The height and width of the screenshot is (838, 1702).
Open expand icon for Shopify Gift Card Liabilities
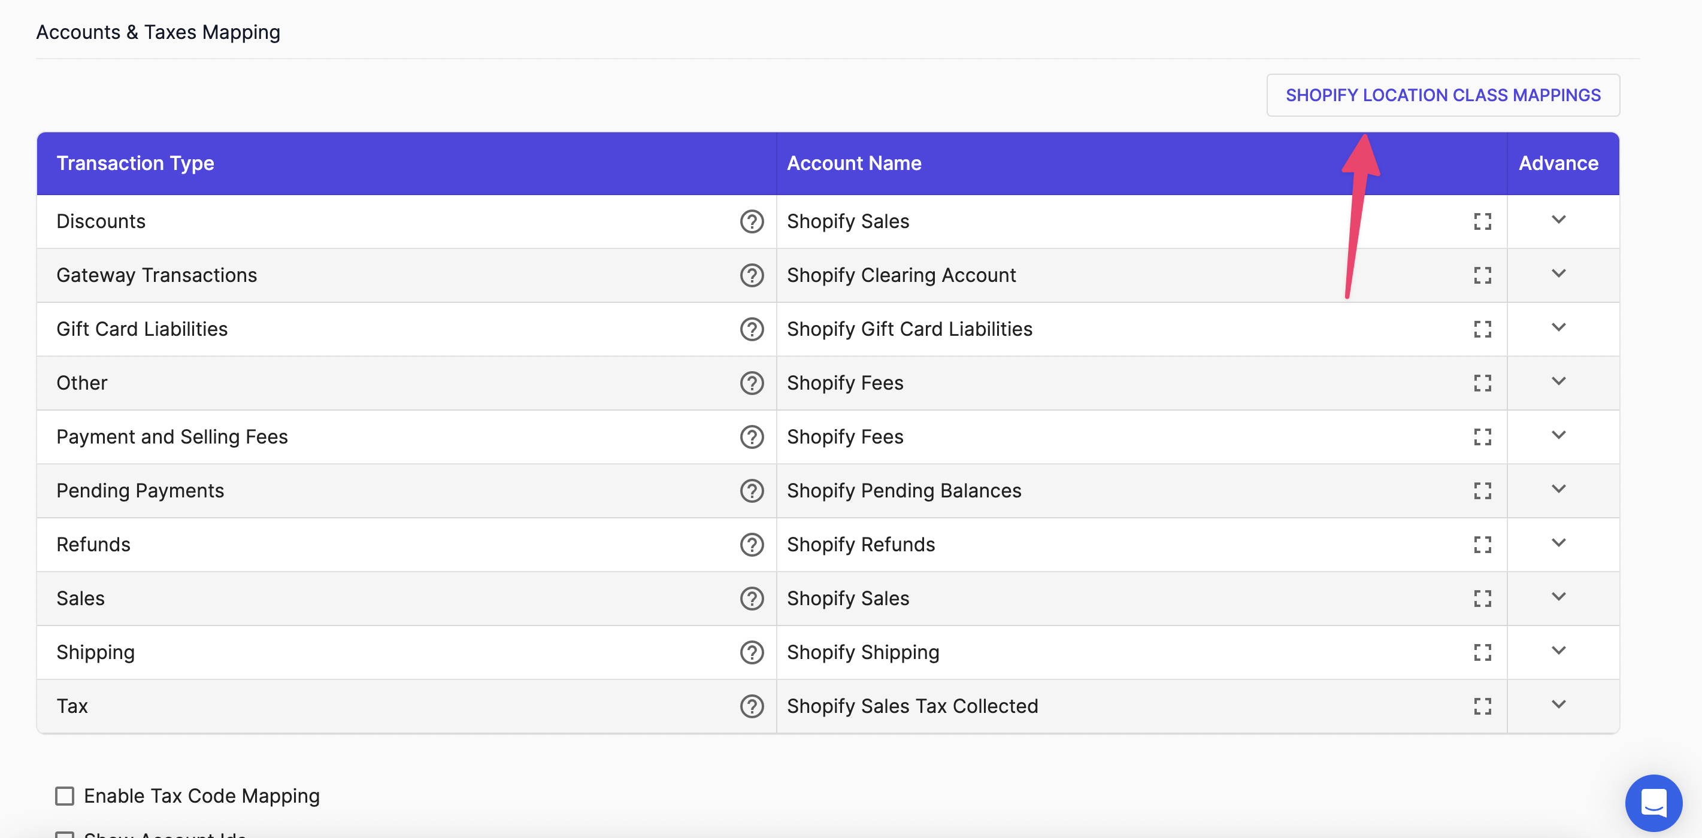[1482, 329]
